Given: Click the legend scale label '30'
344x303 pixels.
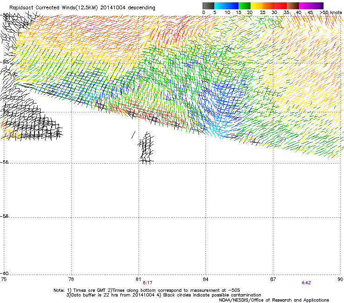Looking at the screenshot, I should point(274,13).
